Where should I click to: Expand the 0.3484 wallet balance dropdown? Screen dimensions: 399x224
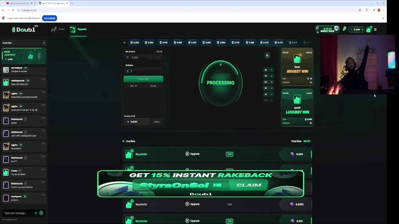357,30
